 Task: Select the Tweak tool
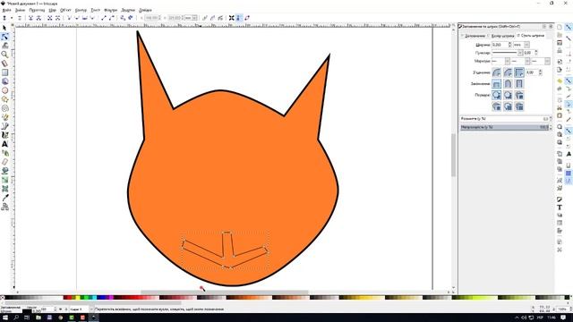[4, 46]
